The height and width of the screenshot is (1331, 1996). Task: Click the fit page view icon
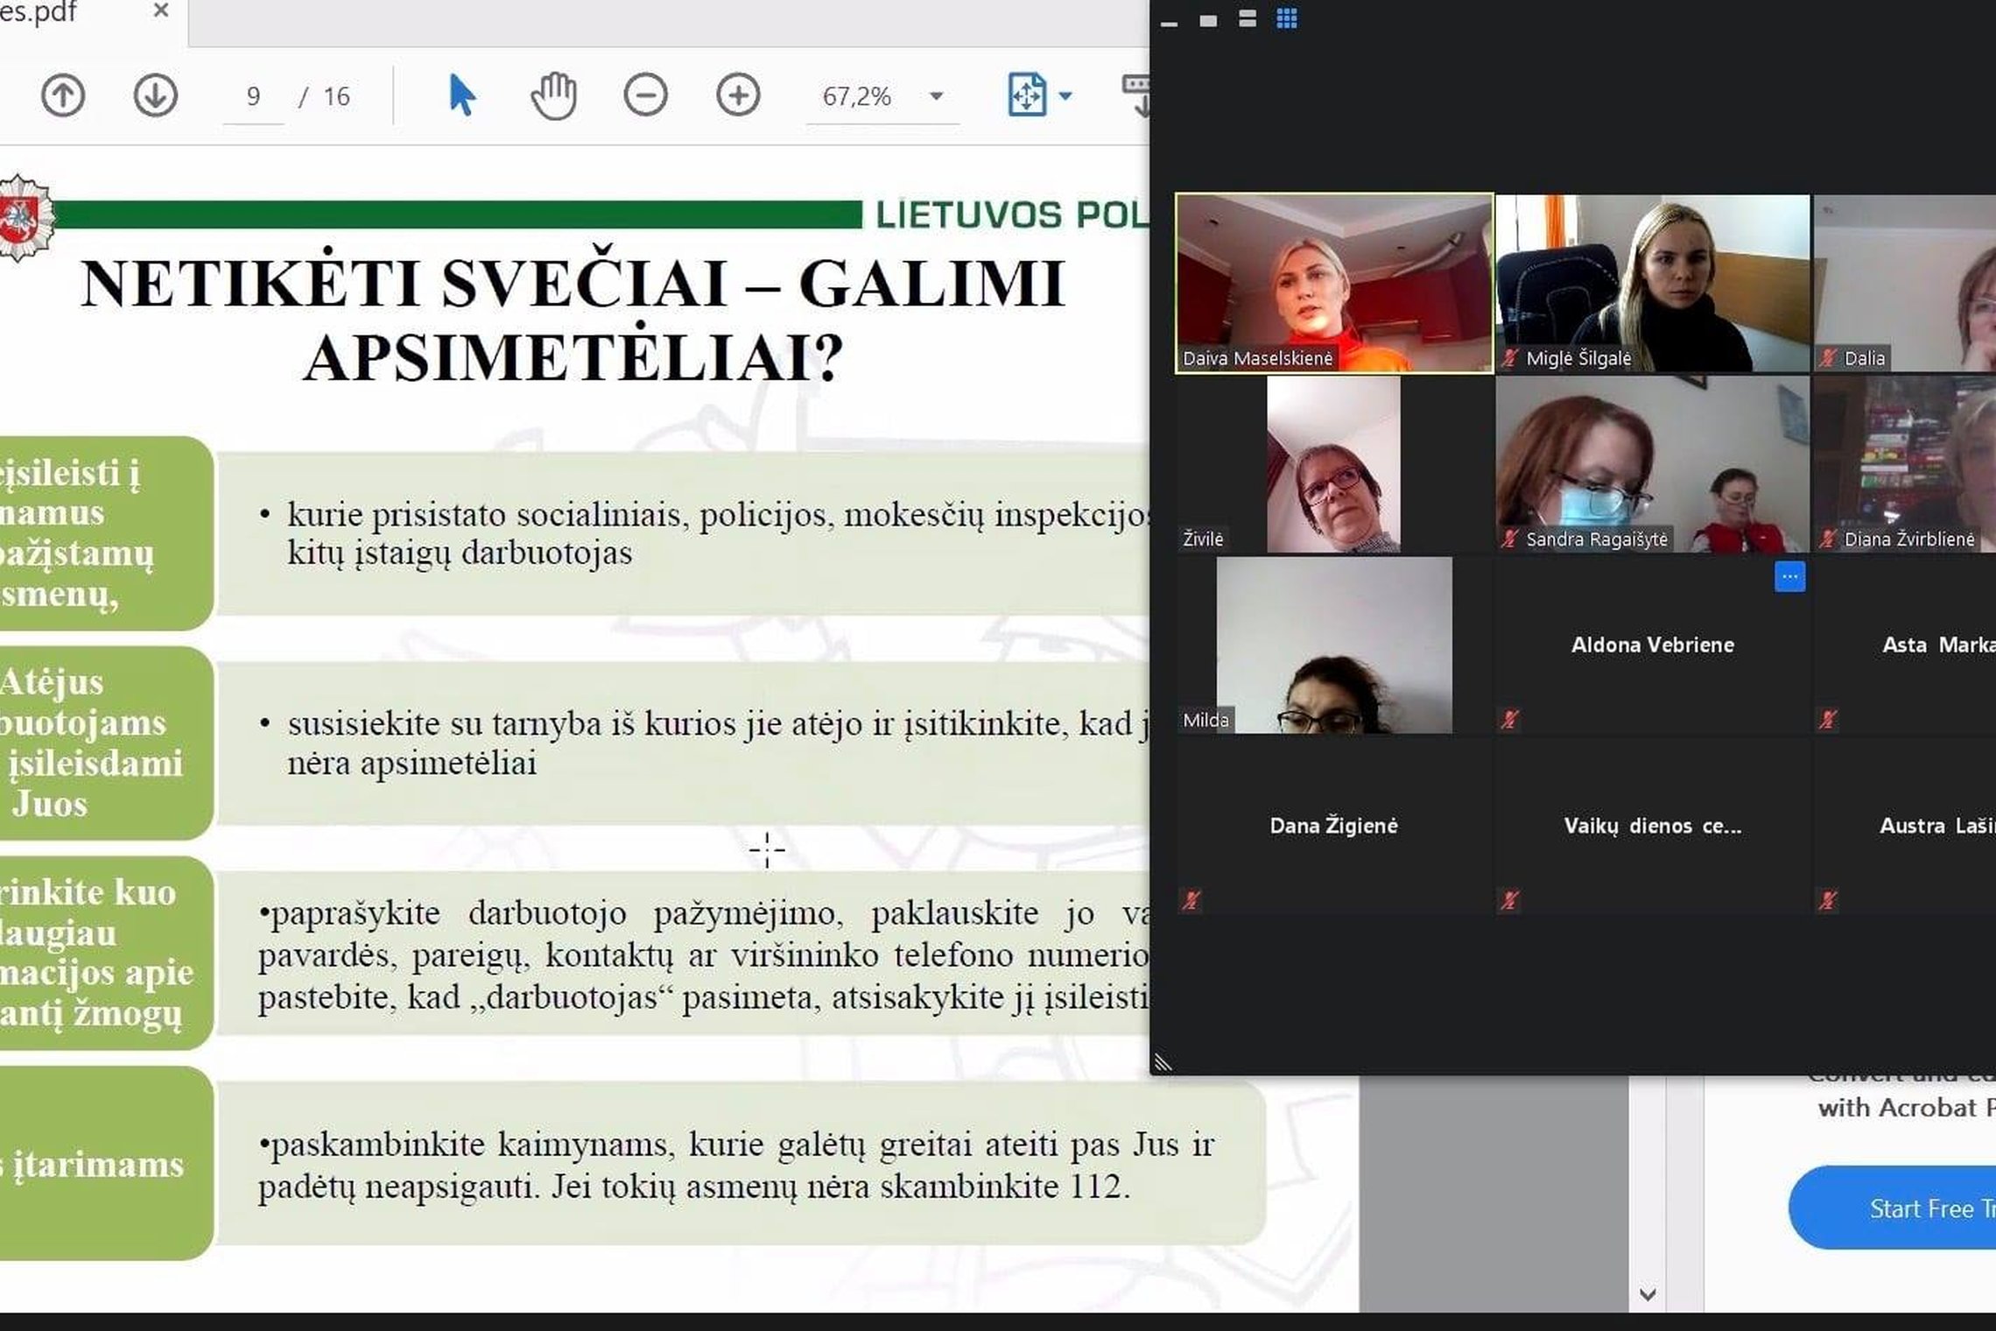pos(1027,95)
